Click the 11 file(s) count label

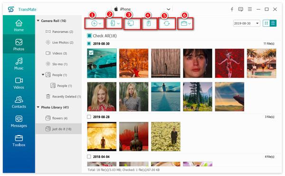(269, 43)
